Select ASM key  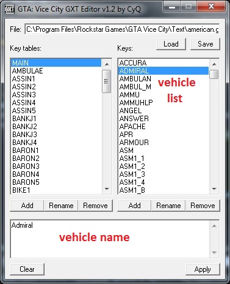tap(164, 150)
